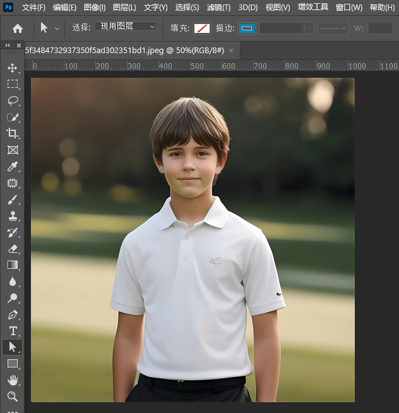Open the 增效工具 menu

tap(313, 7)
